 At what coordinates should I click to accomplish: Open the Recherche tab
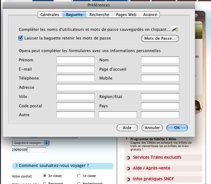click(99, 14)
